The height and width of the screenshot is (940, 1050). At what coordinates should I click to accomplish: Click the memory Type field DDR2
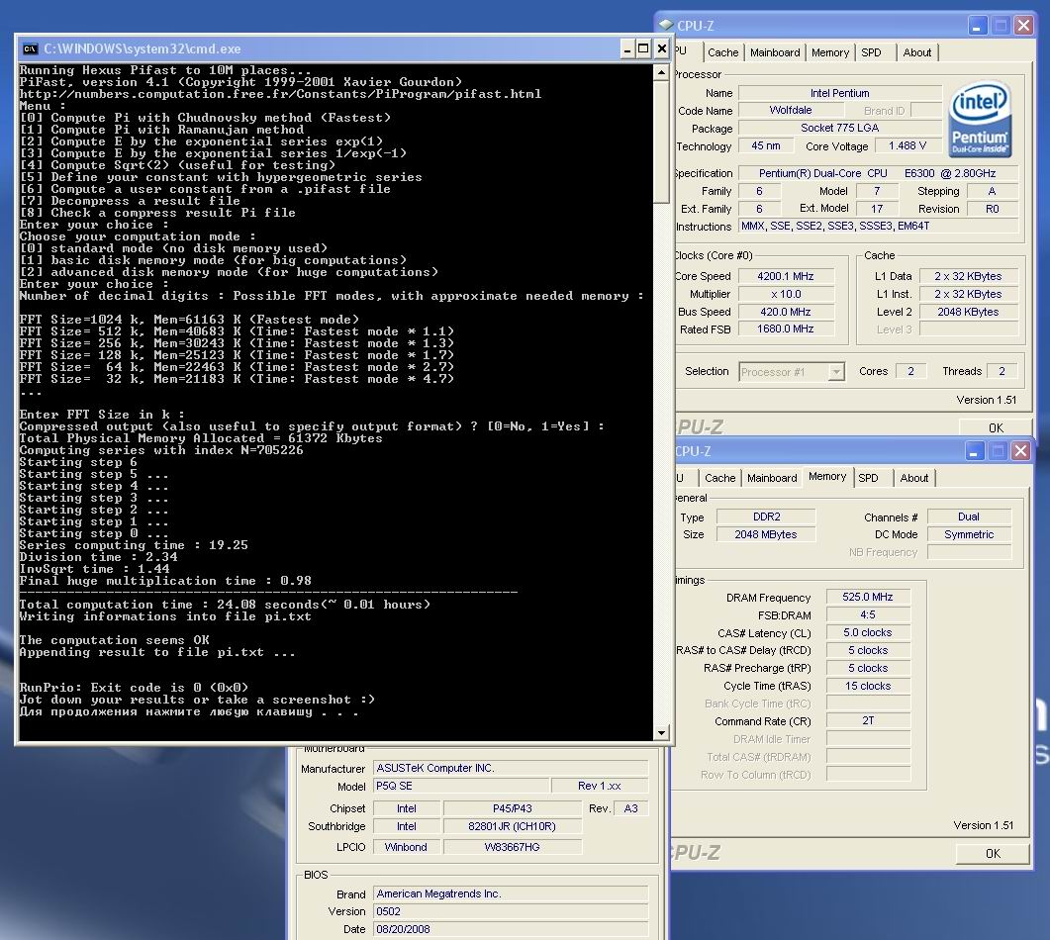pyautogui.click(x=766, y=517)
